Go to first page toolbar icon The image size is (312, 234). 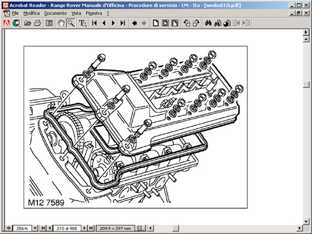[95, 23]
